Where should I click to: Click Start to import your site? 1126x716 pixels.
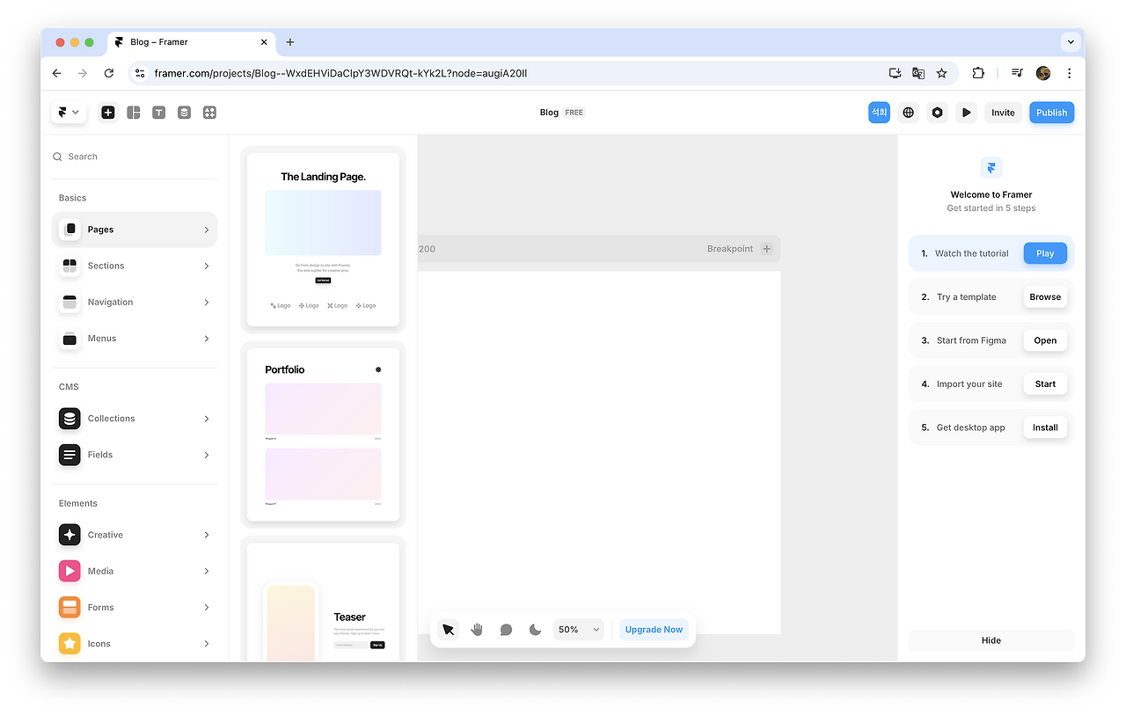[1045, 384]
